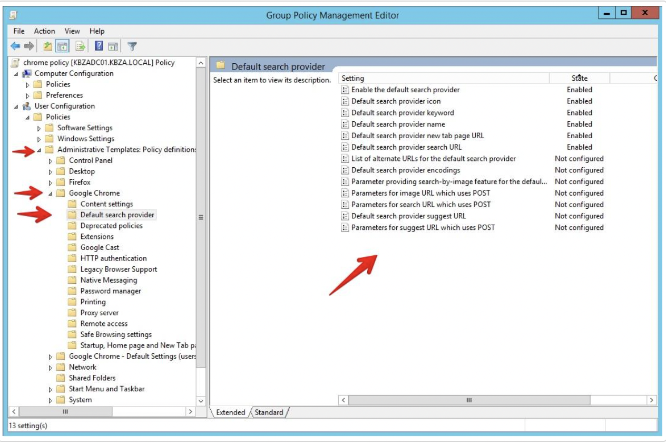Click the icon beside 'Default search provider keyword'
The width and height of the screenshot is (666, 443).
345,113
